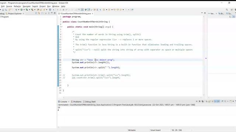Switch to the Debug view tab
The image size is (236, 132).
coord(2,14)
